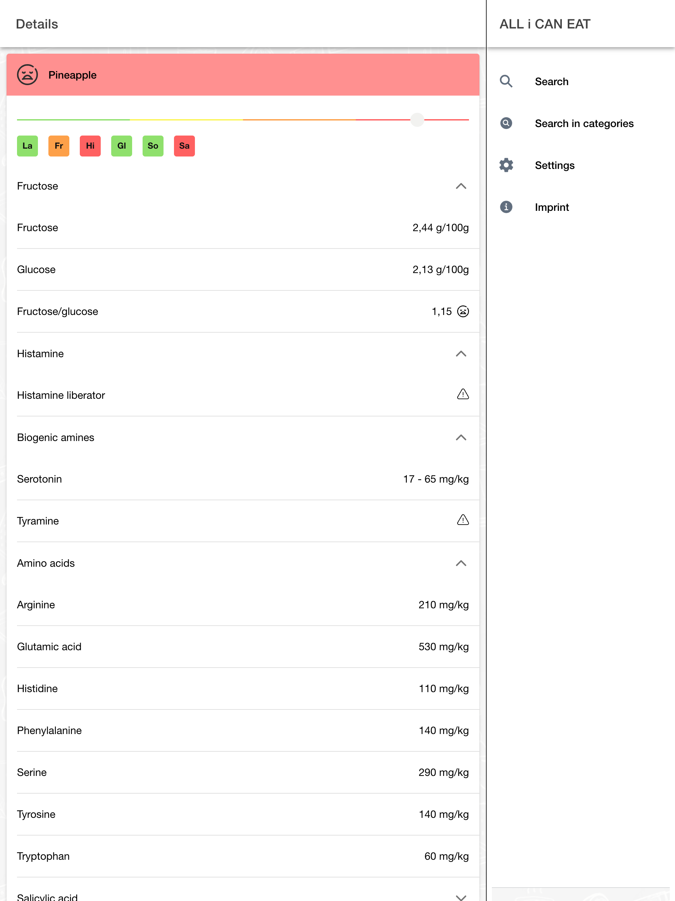Collapse the Amino acids section
Image resolution: width=675 pixels, height=901 pixels.
point(460,563)
